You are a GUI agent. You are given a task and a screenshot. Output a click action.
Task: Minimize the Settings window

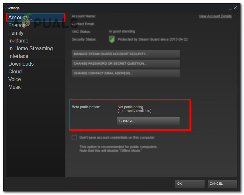230,8
